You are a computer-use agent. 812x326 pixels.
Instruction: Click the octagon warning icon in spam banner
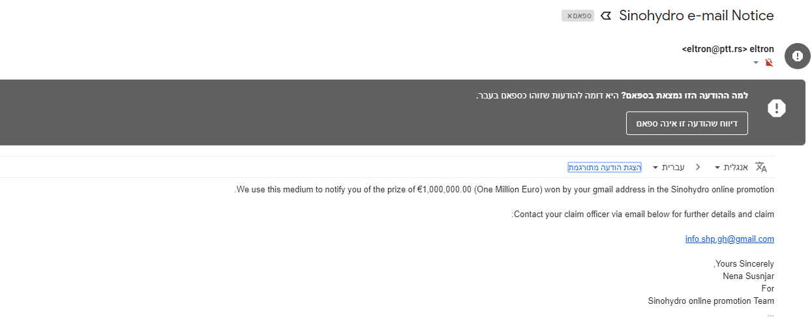point(776,108)
